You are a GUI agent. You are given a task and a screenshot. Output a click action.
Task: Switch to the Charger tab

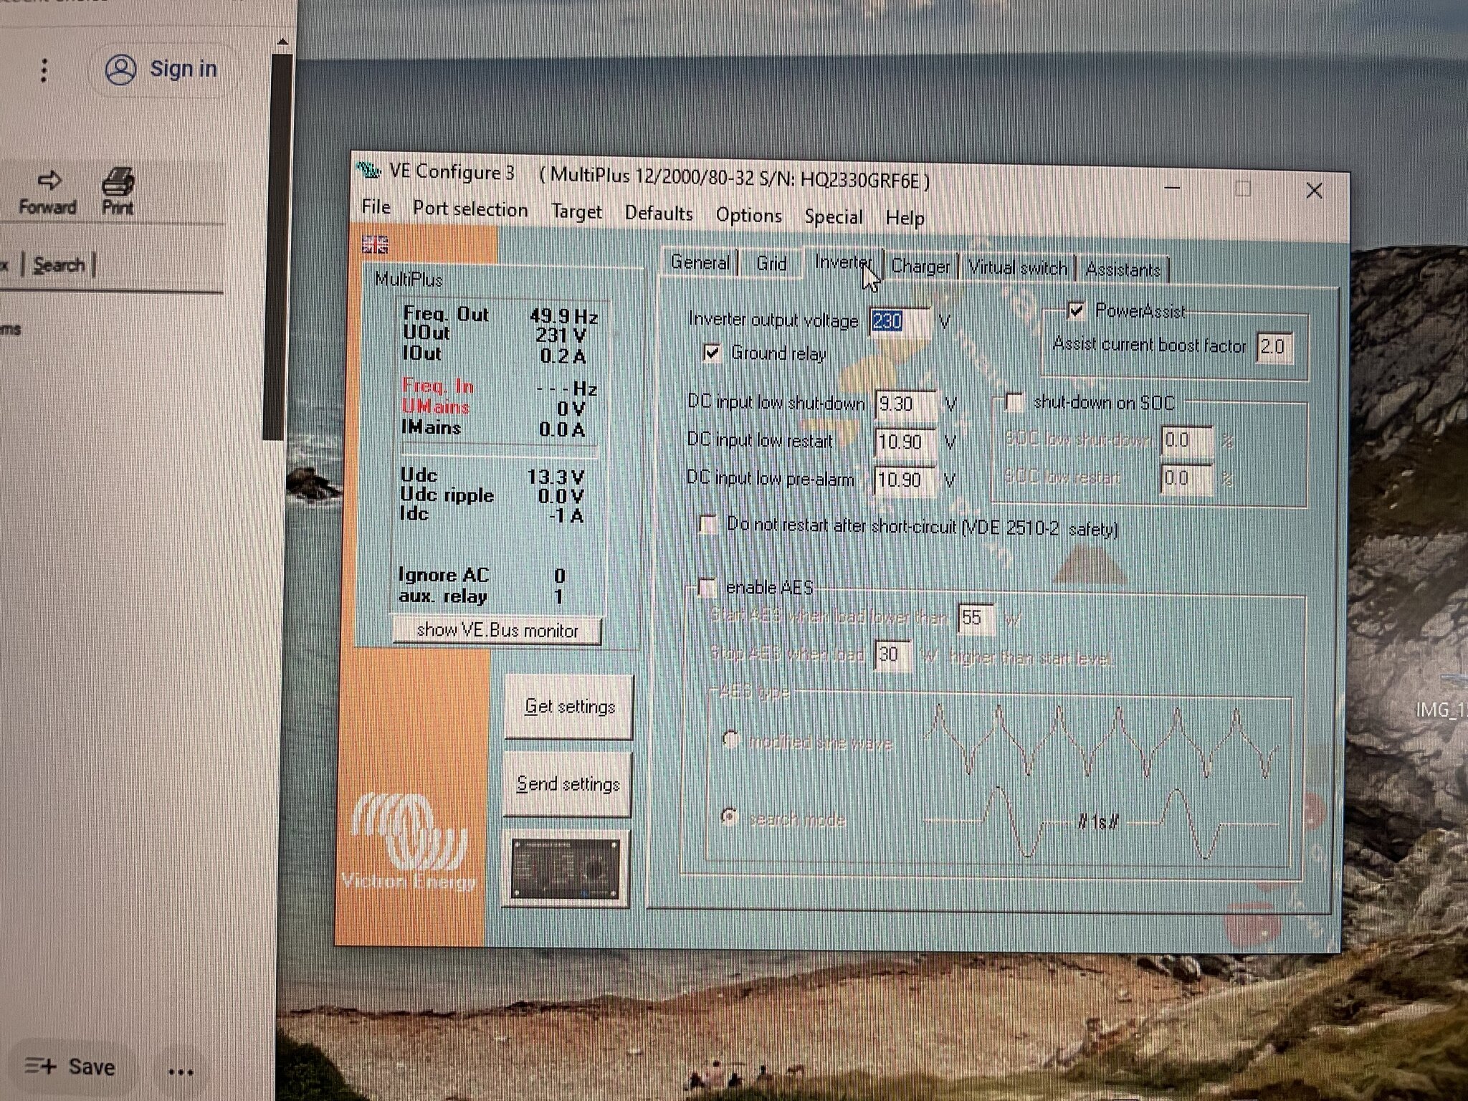pos(920,267)
